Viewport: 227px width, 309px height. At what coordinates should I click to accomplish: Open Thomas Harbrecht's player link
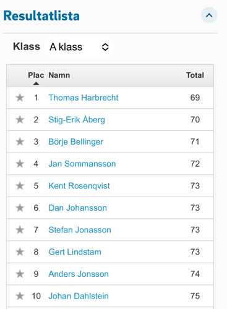(x=84, y=98)
